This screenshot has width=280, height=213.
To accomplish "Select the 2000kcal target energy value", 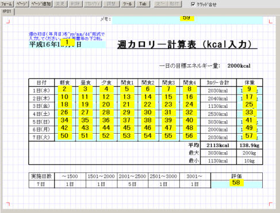I will coord(239,66).
